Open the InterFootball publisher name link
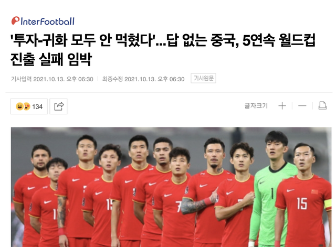Viewport: 336px width, 247px height. [48, 22]
